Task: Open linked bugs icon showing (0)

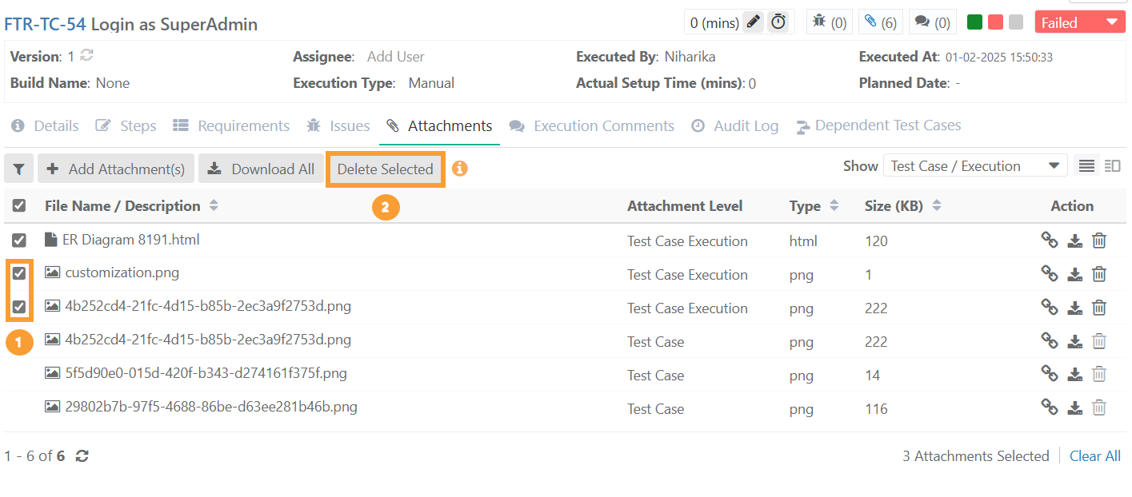Action: pos(827,22)
